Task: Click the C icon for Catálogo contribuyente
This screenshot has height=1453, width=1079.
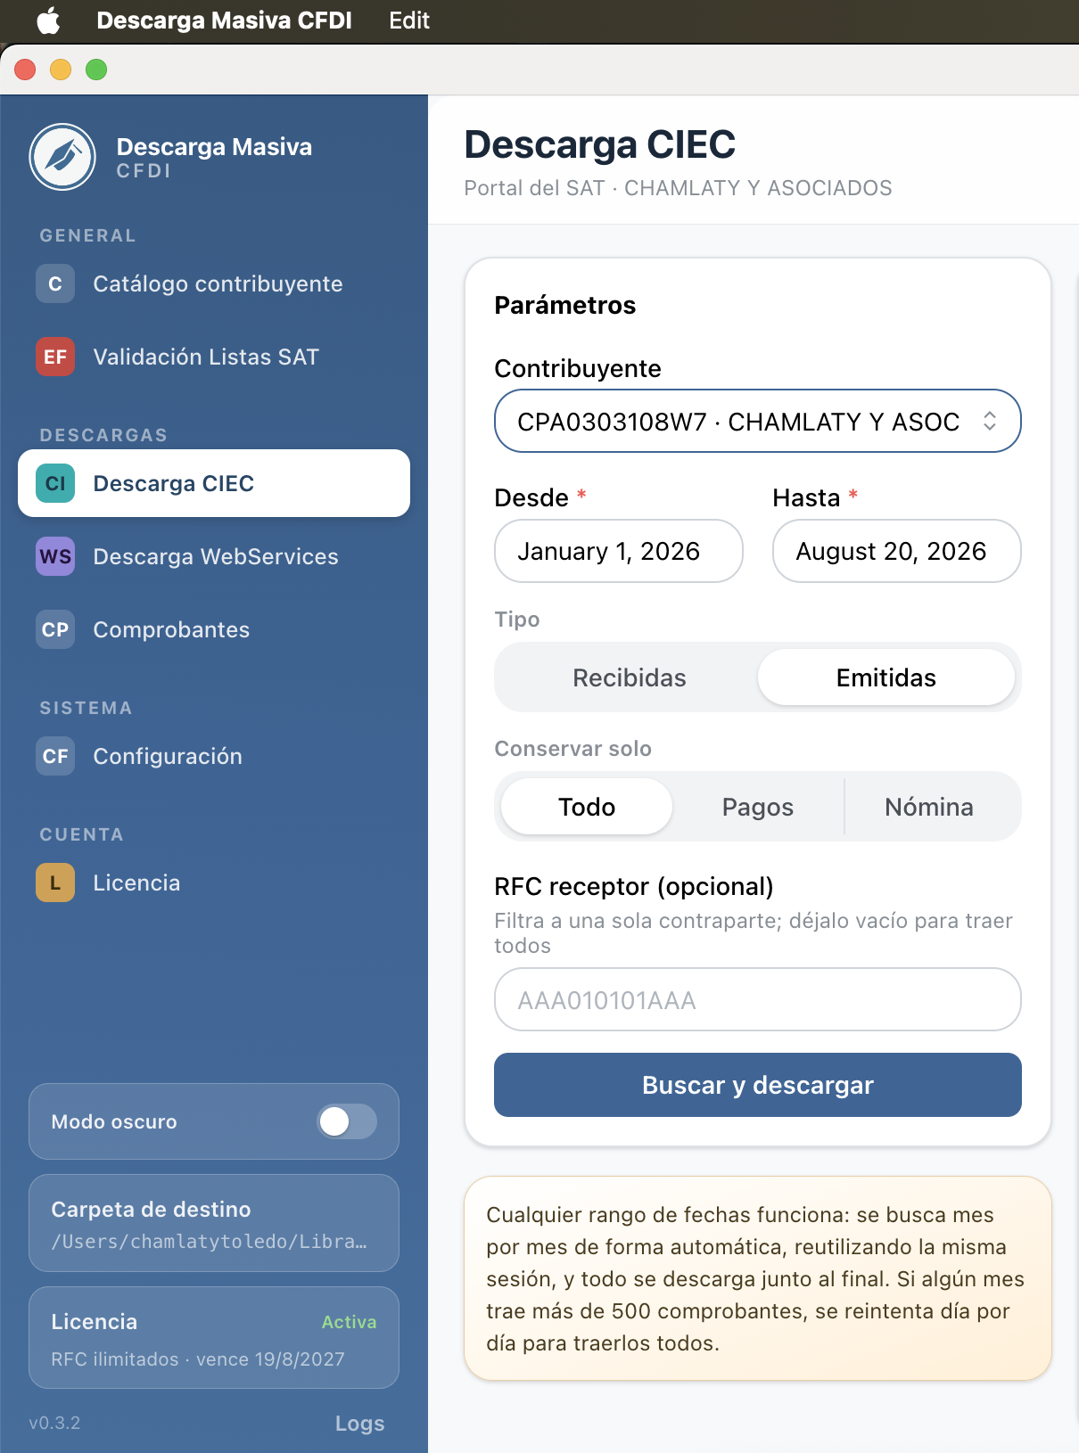Action: tap(55, 283)
